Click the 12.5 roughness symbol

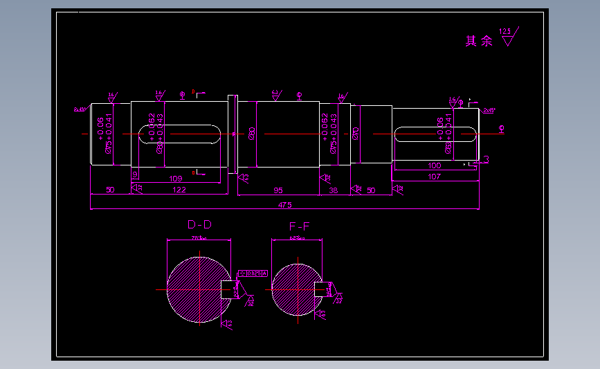pyautogui.click(x=509, y=37)
